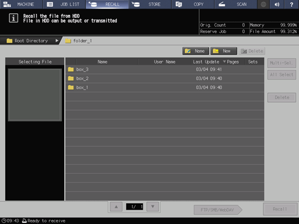This screenshot has height=224, width=299.
Task: Click the speaker volume icon
Action: [x=277, y=4]
